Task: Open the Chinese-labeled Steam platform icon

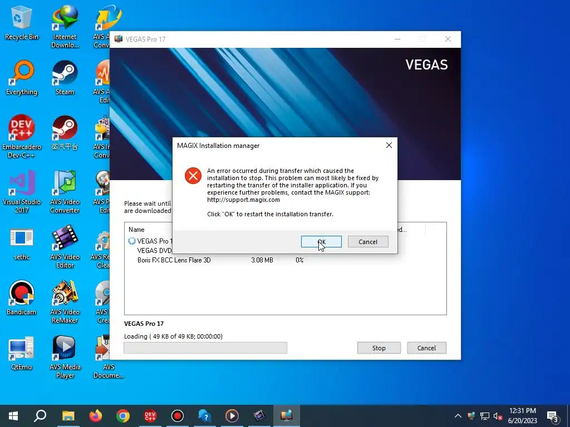Action: [x=65, y=133]
